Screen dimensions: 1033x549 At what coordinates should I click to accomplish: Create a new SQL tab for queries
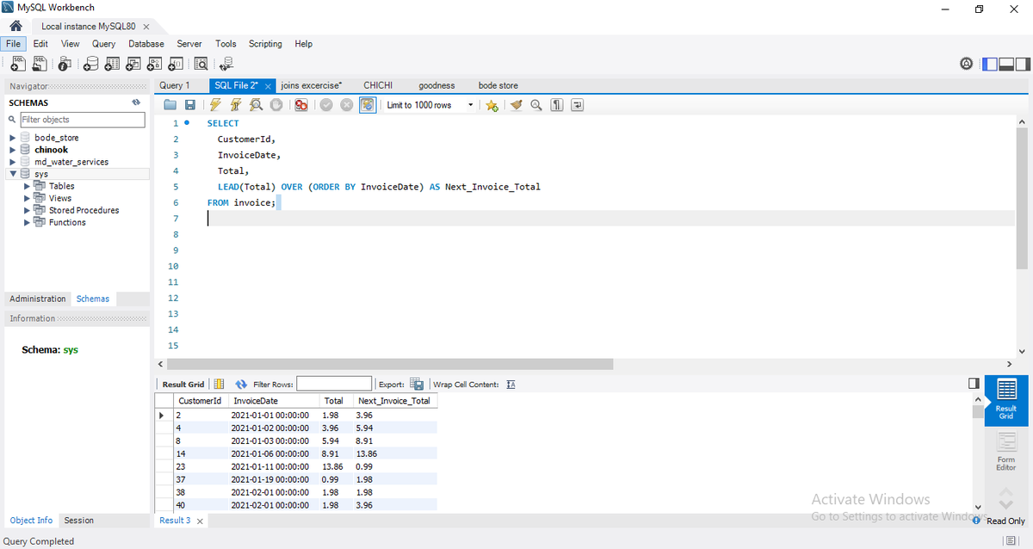[17, 63]
